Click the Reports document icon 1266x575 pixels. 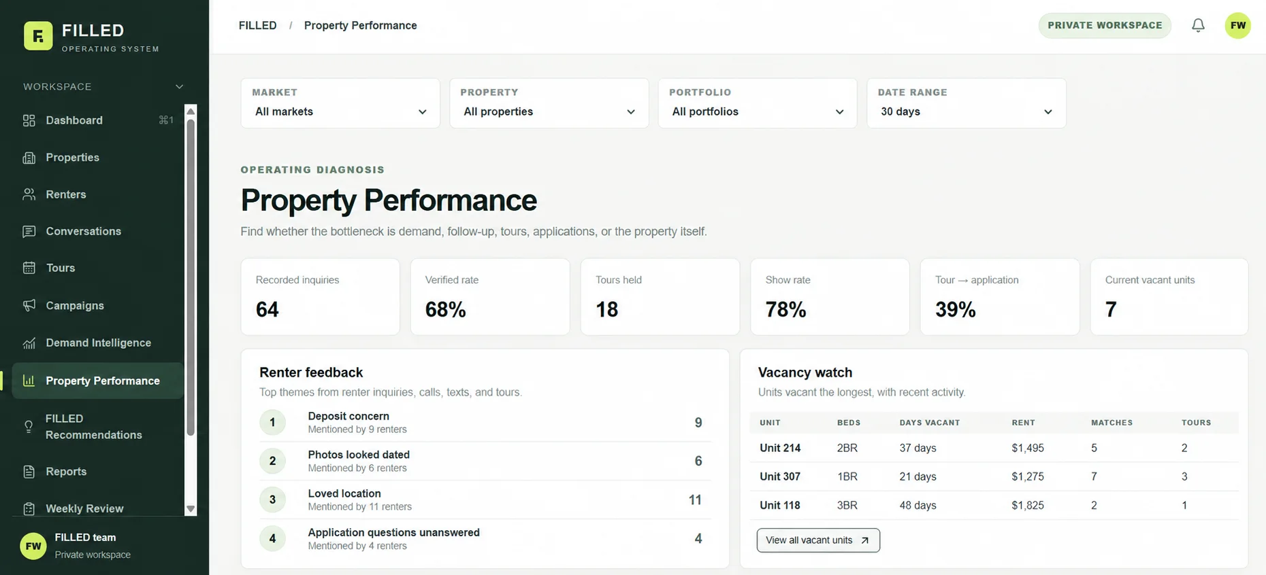tap(29, 472)
